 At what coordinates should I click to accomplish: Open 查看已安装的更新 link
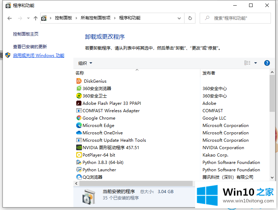point(30,47)
